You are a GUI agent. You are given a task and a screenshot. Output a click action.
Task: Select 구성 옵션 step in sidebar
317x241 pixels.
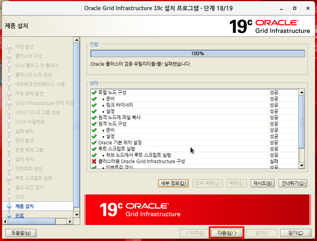point(25,47)
